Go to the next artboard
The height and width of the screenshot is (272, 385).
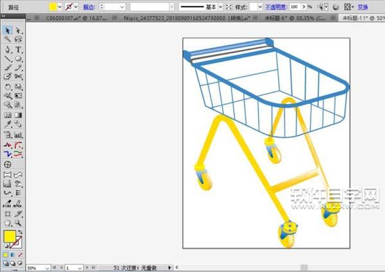click(87, 268)
